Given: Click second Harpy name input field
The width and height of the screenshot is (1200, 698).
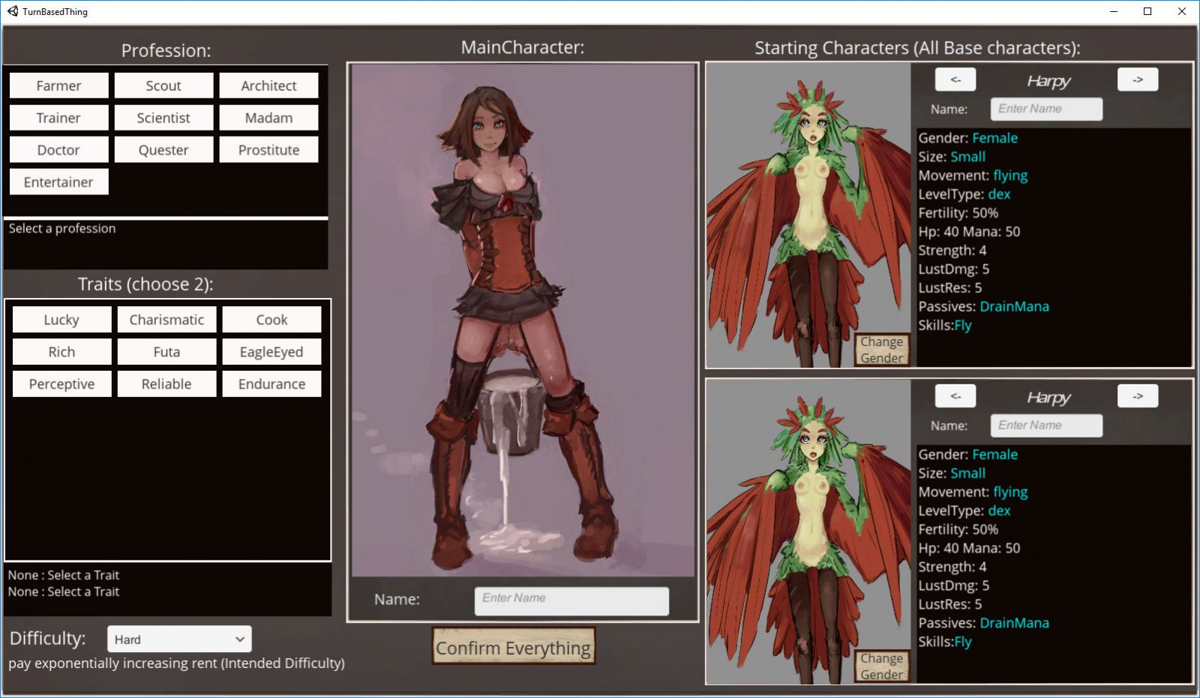Looking at the screenshot, I should point(1046,426).
